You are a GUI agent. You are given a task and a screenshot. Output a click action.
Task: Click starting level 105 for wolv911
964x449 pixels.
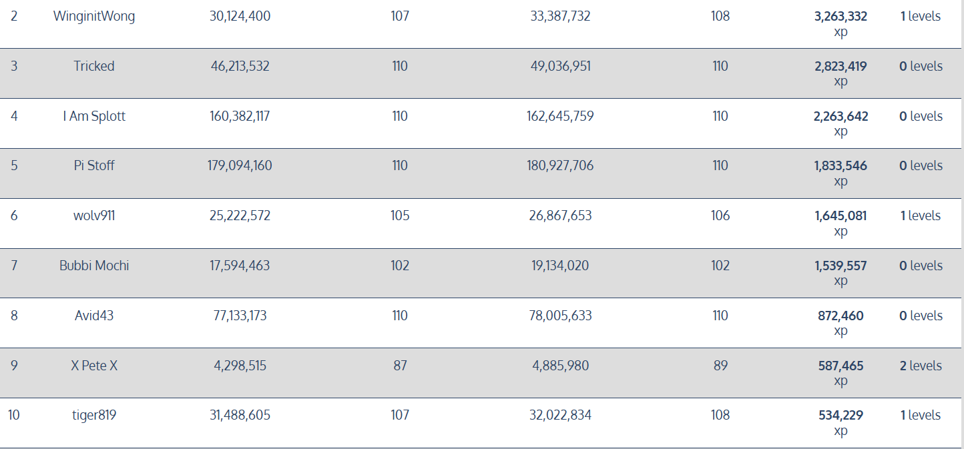point(400,215)
